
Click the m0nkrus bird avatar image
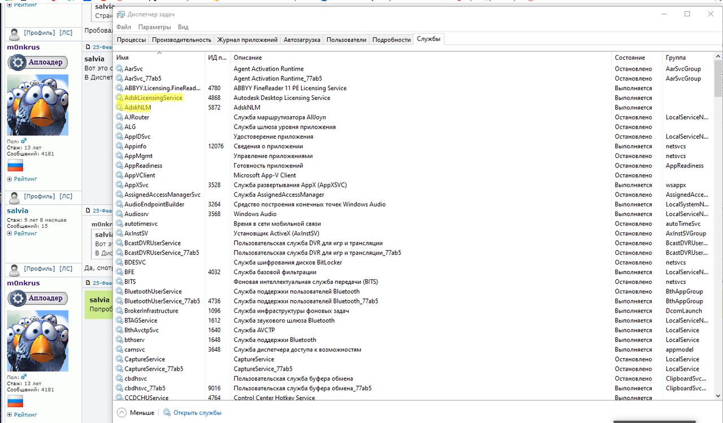37,105
